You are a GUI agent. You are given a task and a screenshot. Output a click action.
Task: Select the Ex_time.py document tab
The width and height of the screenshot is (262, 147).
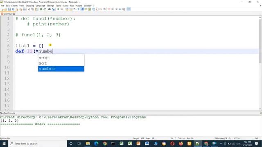point(8,14)
